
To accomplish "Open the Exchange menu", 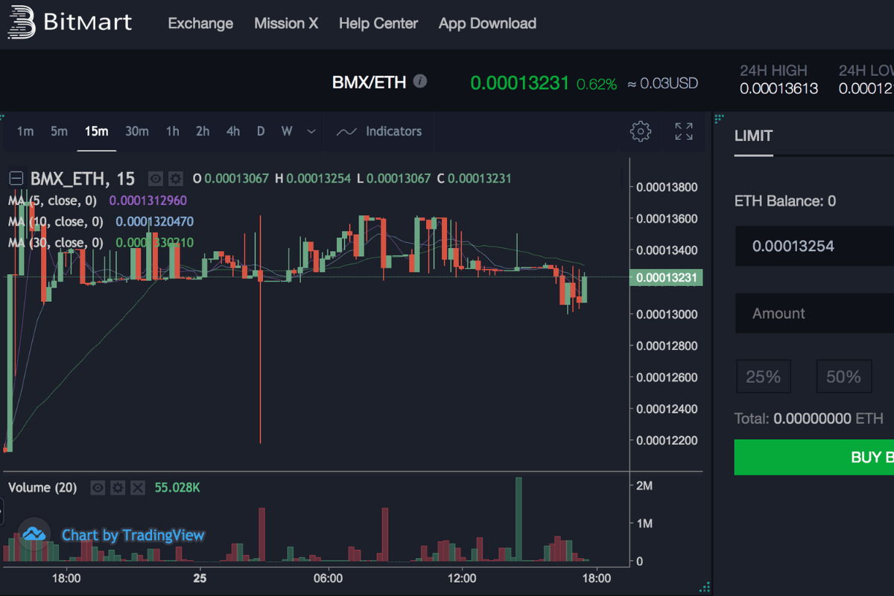I will [x=200, y=24].
